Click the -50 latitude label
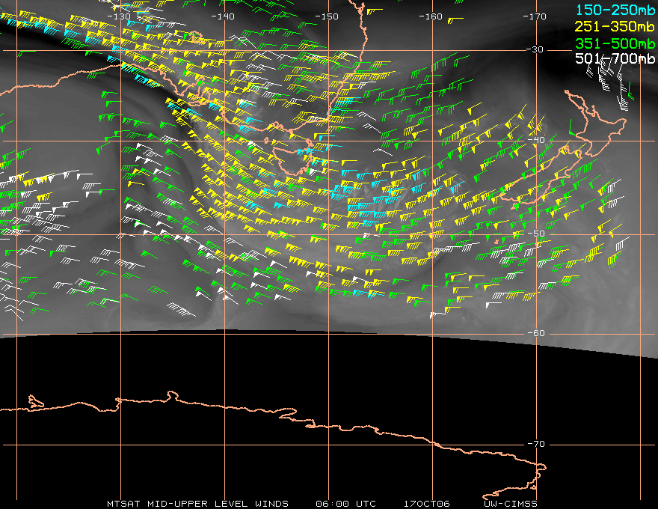The width and height of the screenshot is (658, 509). [x=535, y=234]
